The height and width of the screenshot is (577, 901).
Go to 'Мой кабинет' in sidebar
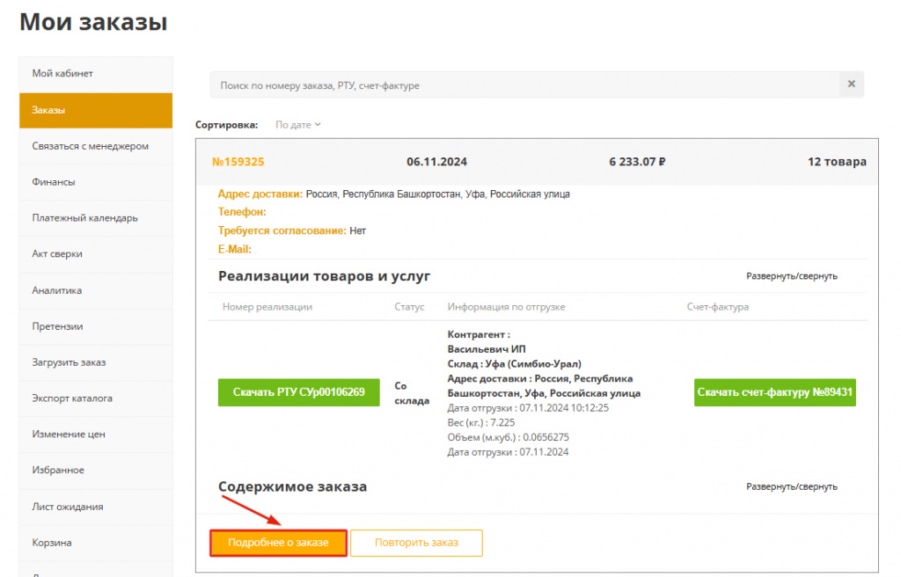point(62,74)
